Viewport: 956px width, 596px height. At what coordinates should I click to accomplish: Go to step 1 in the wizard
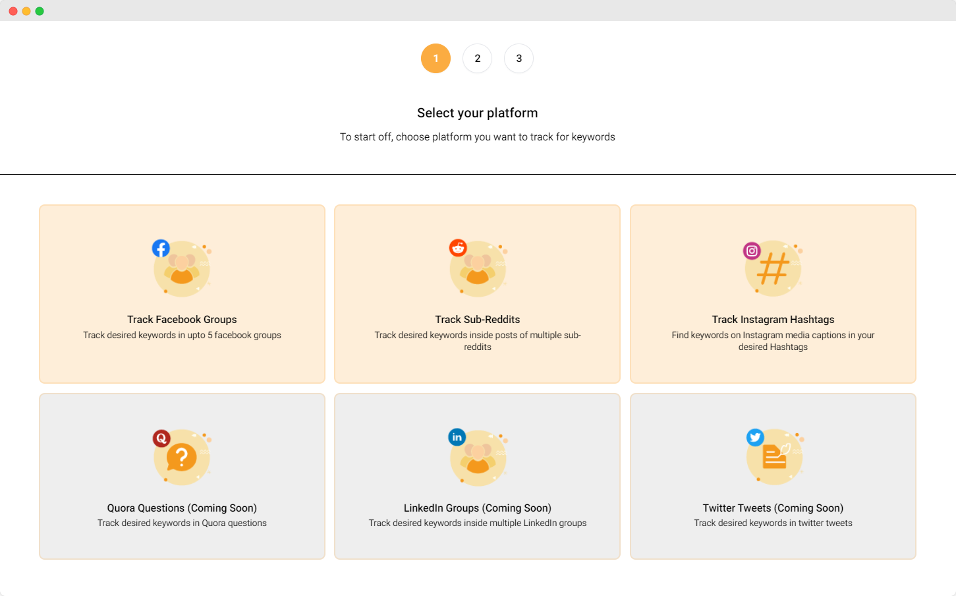tap(436, 59)
